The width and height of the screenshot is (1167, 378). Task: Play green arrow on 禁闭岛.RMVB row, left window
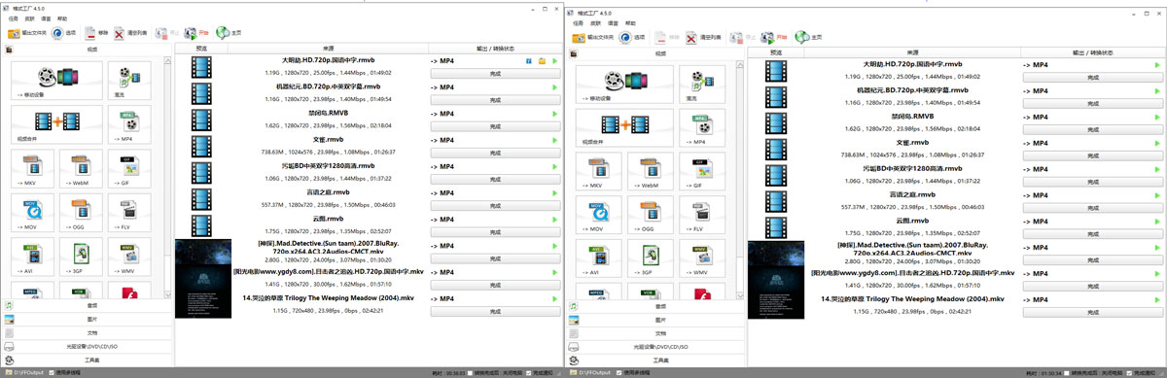(554, 114)
